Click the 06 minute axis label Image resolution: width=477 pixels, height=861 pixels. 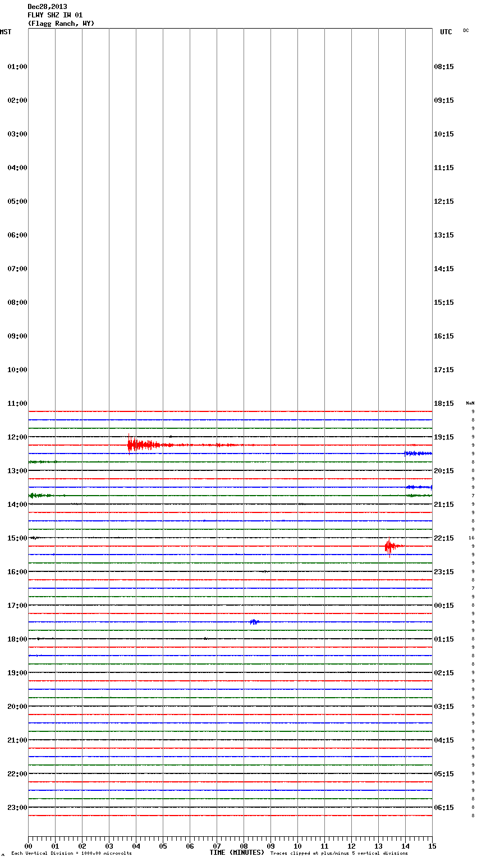click(x=190, y=846)
